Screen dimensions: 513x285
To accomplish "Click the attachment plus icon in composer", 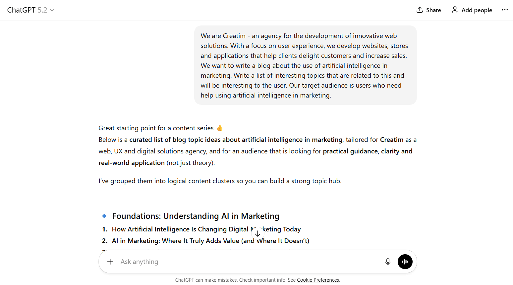I will [x=110, y=262].
